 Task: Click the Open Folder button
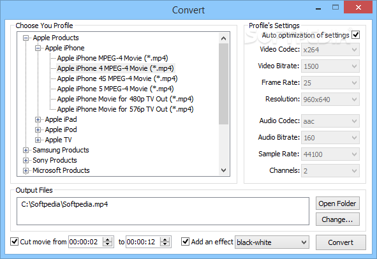337,204
